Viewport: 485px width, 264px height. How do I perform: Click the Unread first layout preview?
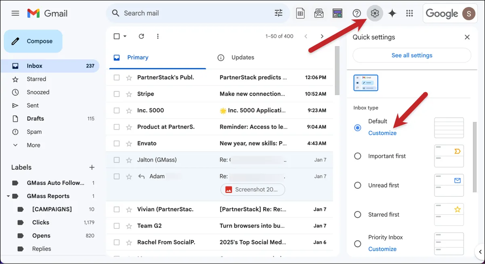(x=449, y=186)
